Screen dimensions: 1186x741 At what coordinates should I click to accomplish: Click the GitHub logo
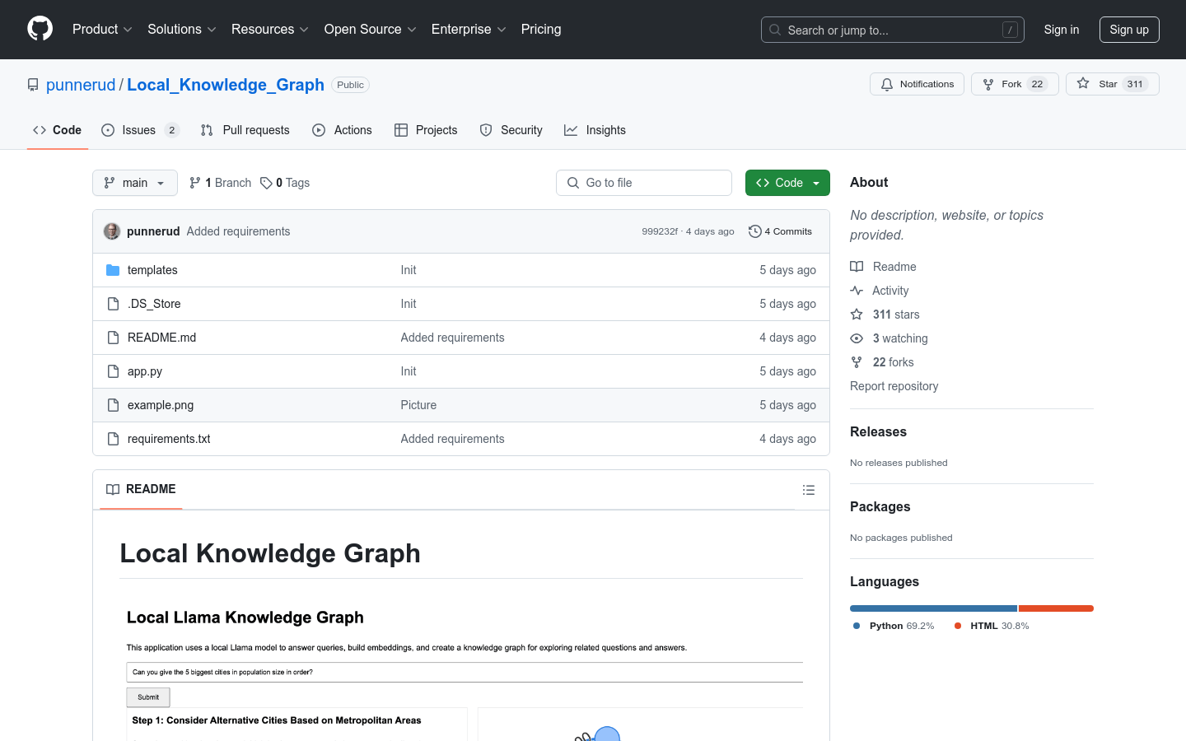pyautogui.click(x=40, y=30)
